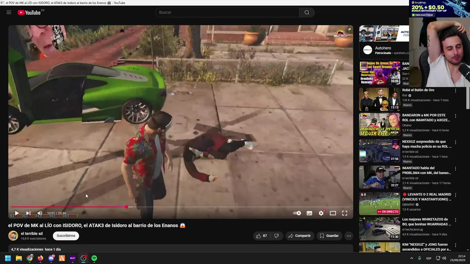Image resolution: width=470 pixels, height=264 pixels.
Task: Click the ESP keyboard language indicator
Action: pos(429,258)
